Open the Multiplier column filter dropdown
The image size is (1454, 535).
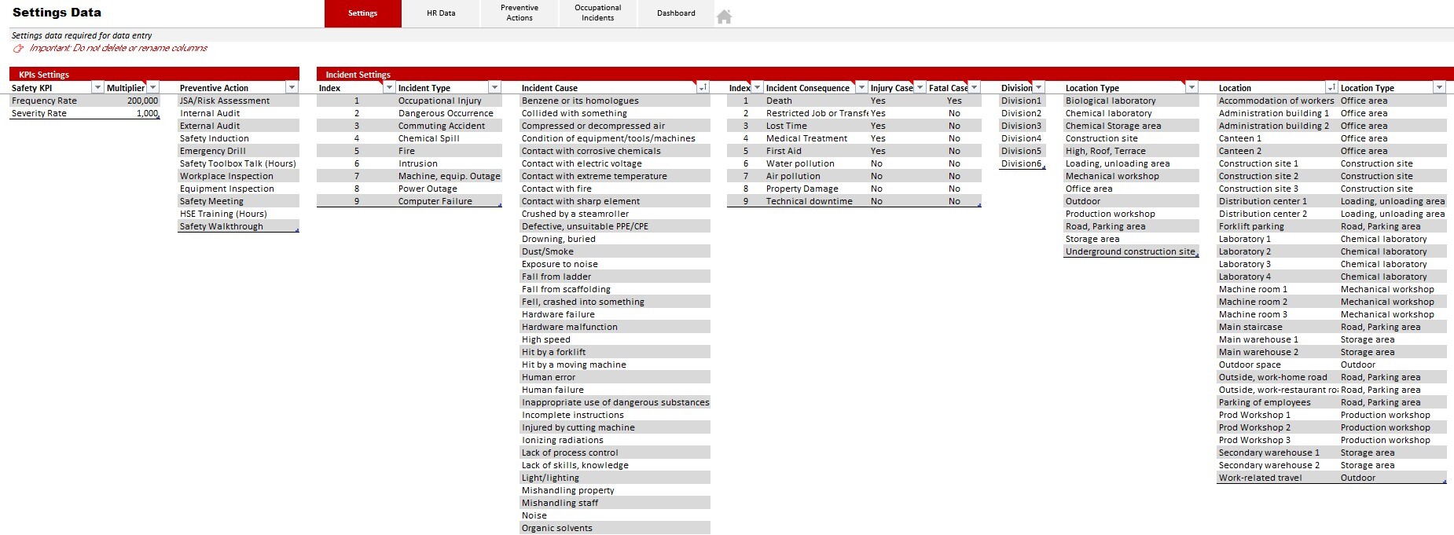[153, 87]
